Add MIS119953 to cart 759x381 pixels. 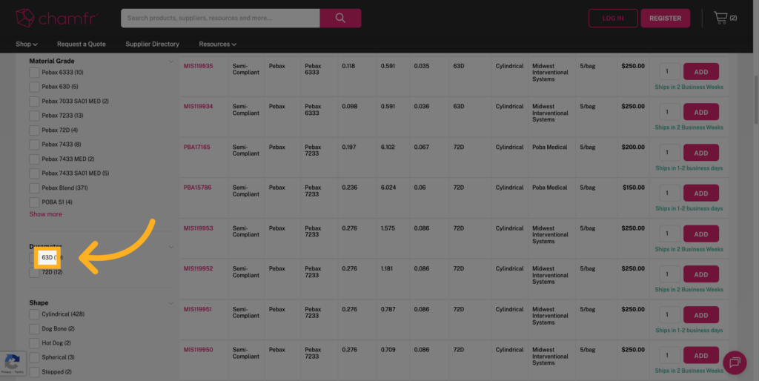701,233
